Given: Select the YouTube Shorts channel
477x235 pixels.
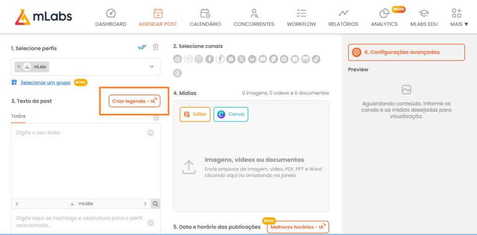Looking at the screenshot, I should pyautogui.click(x=273, y=59).
